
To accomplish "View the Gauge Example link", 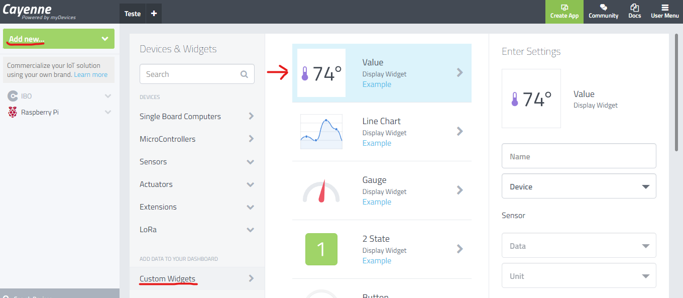I will [377, 202].
